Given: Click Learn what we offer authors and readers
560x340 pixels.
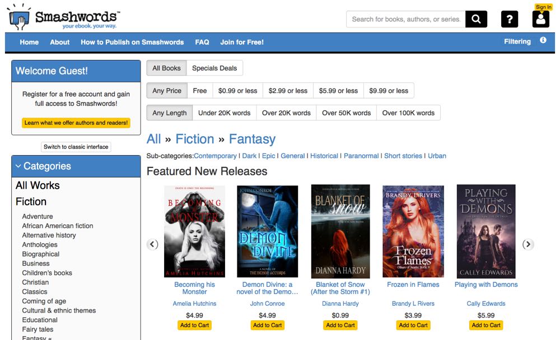Looking at the screenshot, I should pyautogui.click(x=76, y=123).
